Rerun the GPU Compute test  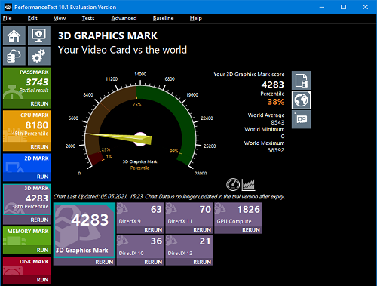click(251, 230)
